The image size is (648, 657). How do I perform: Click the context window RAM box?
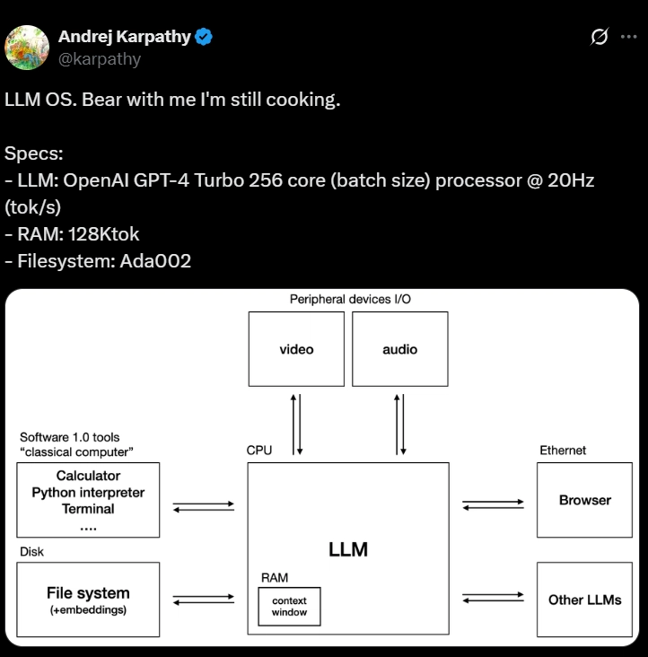click(x=289, y=607)
